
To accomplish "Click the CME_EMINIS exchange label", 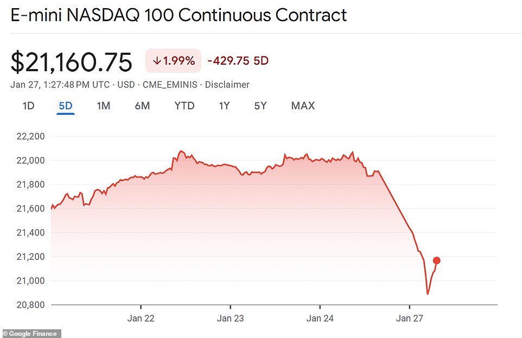I will click(x=168, y=85).
